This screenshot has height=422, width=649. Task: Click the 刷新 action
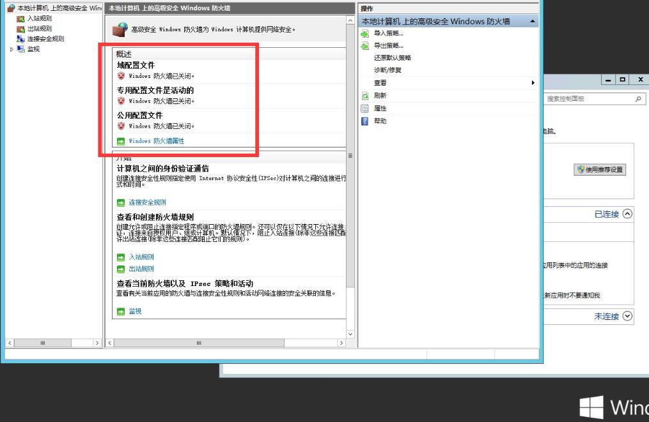point(380,96)
